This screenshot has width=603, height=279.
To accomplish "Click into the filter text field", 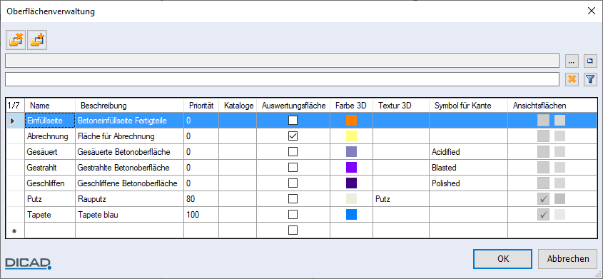I will (x=282, y=79).
